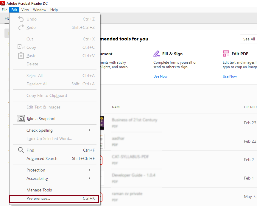
Task: Click the Undo arrow icon in Edit menu
Action: pyautogui.click(x=21, y=19)
